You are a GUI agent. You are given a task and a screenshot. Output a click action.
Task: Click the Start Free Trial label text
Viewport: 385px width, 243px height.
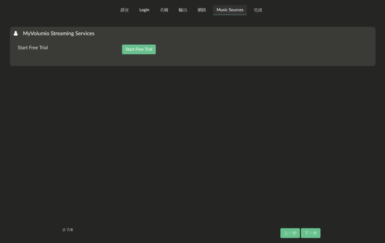point(33,48)
